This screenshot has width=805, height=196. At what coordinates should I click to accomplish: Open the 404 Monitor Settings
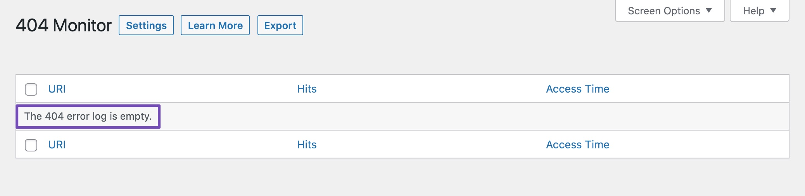click(146, 25)
